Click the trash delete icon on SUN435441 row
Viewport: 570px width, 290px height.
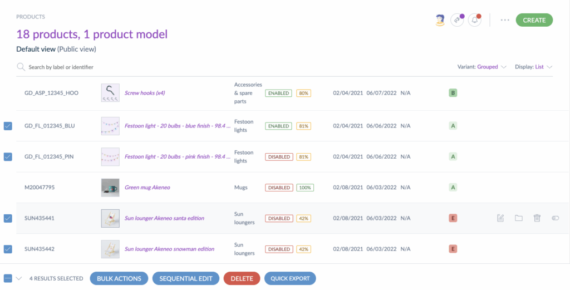point(537,218)
